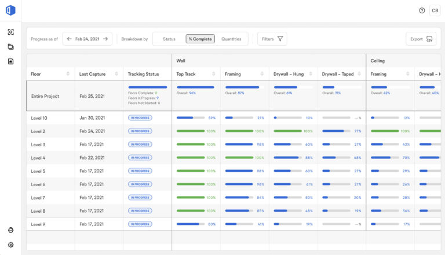This screenshot has height=255, width=445.
Task: Sort the Top Track column
Action: click(214, 74)
